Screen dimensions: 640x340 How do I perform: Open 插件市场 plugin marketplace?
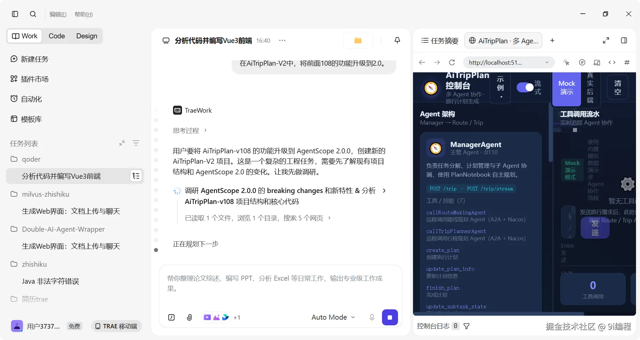(30, 79)
